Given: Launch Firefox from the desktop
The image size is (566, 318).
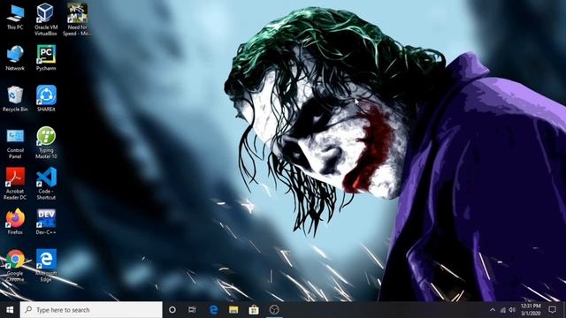Looking at the screenshot, I should pos(15,222).
